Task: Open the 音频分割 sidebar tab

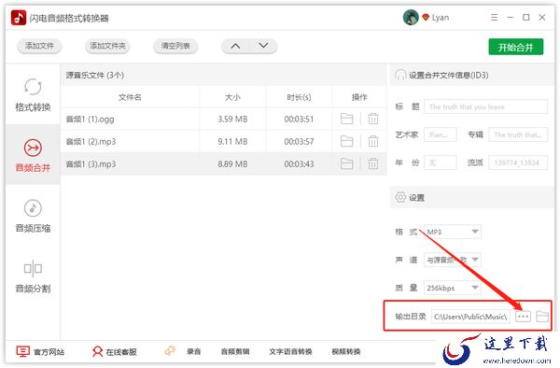Action: [x=33, y=276]
